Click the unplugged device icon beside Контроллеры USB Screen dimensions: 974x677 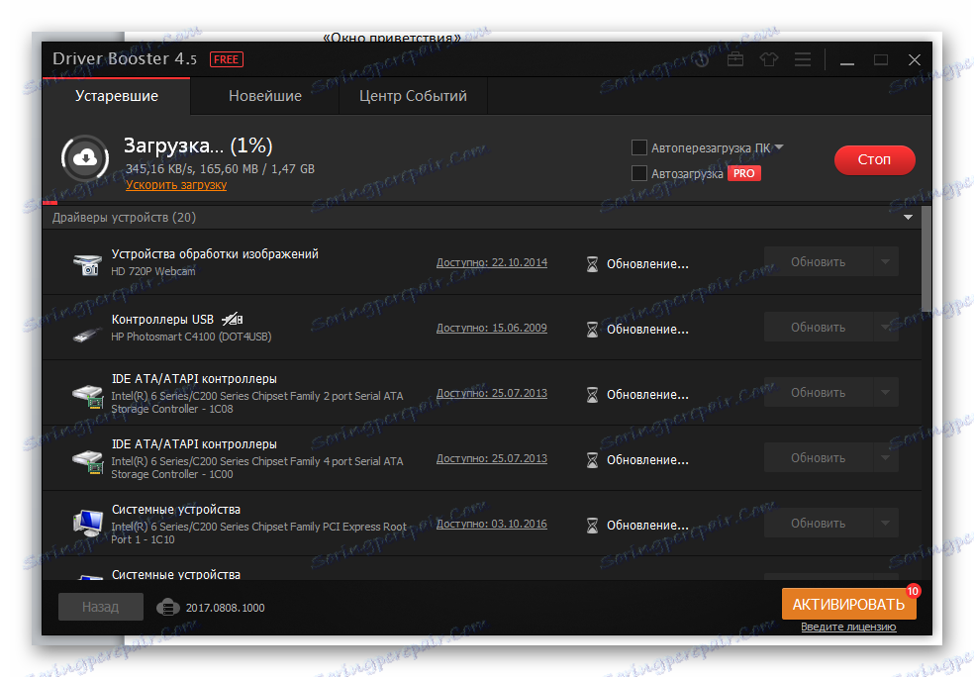(233, 320)
